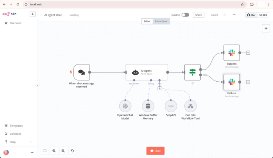This screenshot has width=273, height=158.
Task: Collapse the sidebar with chevron handle
Action: coord(37,85)
